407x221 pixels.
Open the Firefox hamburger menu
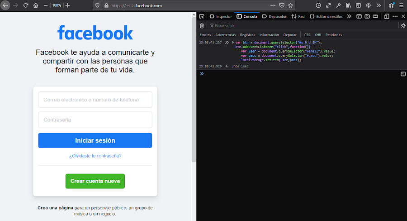pos(401,5)
